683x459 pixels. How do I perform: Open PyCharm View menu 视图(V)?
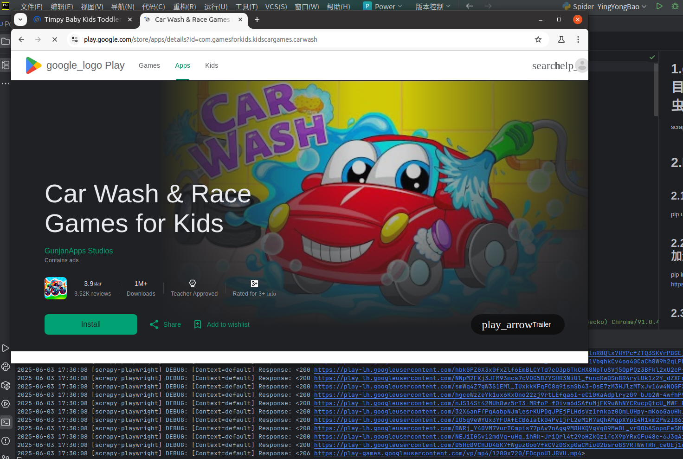[92, 6]
